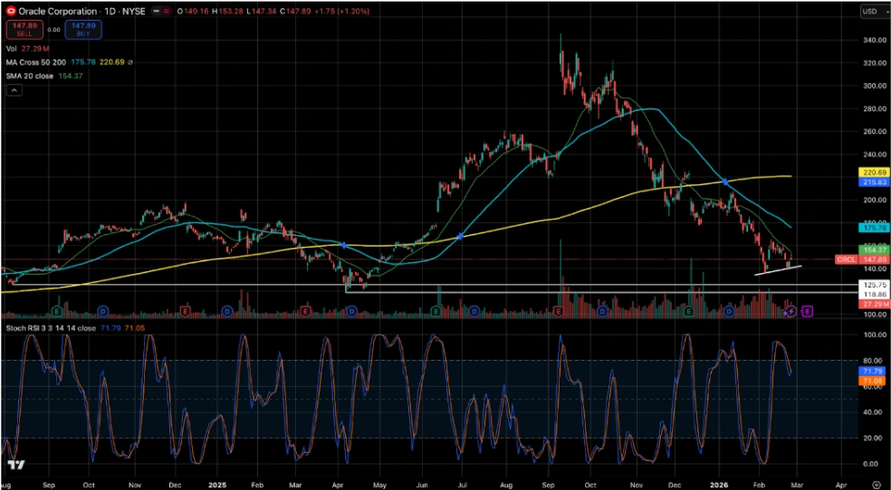Click the TradingView logo in the bottom-left corner
891x490 pixels.
tap(15, 466)
